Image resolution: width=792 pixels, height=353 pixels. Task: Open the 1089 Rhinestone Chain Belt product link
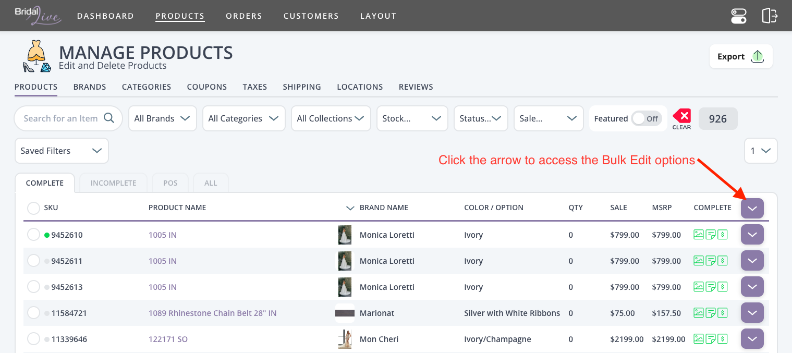(212, 313)
